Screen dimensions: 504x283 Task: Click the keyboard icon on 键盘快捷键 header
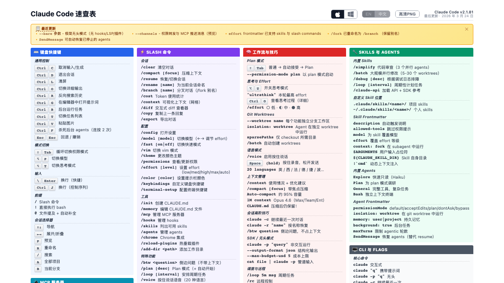pos(36,52)
